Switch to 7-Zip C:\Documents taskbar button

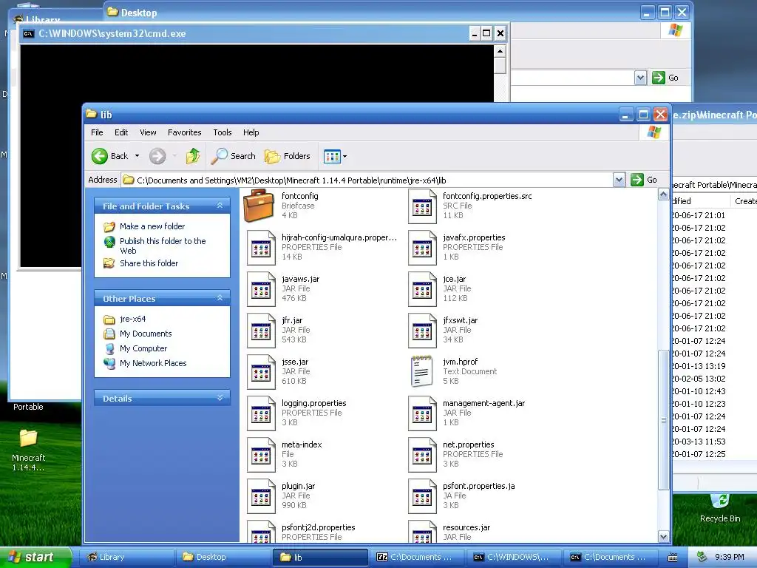pos(417,557)
